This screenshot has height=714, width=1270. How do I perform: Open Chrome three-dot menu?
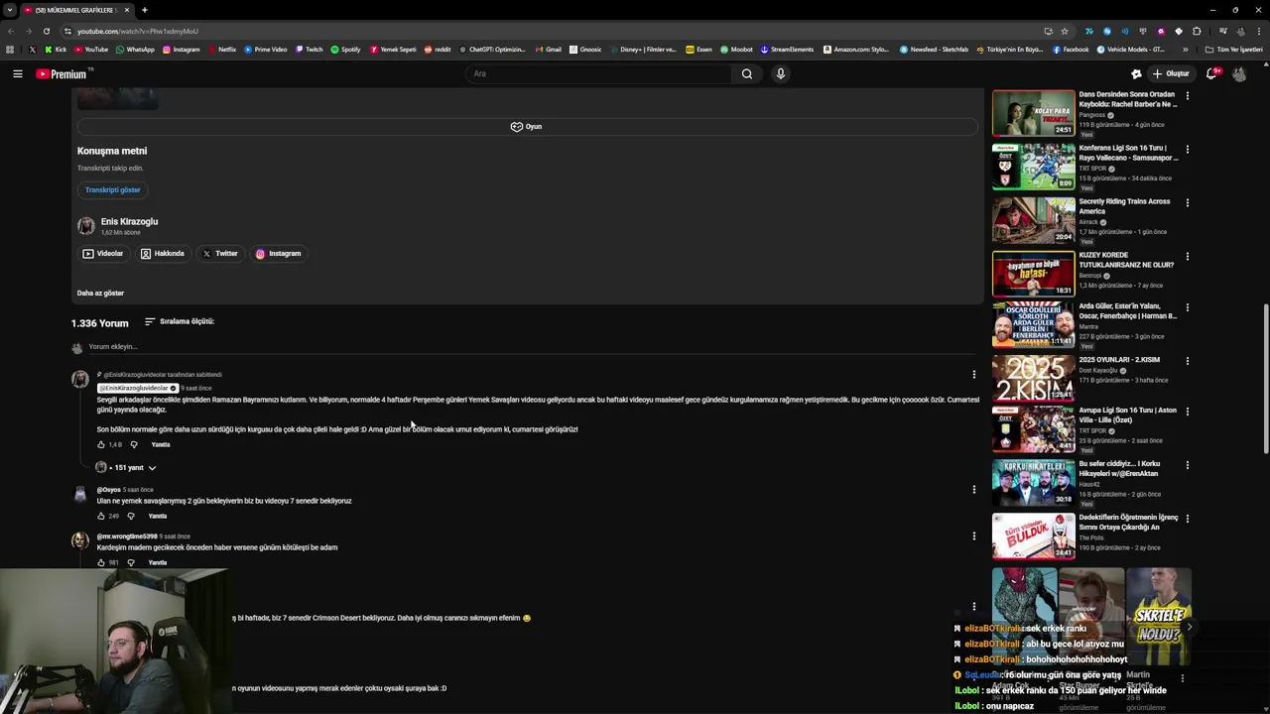[1259, 31]
